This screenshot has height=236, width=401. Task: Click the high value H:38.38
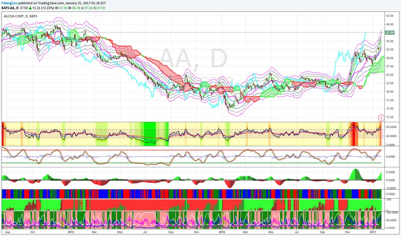[74, 8]
